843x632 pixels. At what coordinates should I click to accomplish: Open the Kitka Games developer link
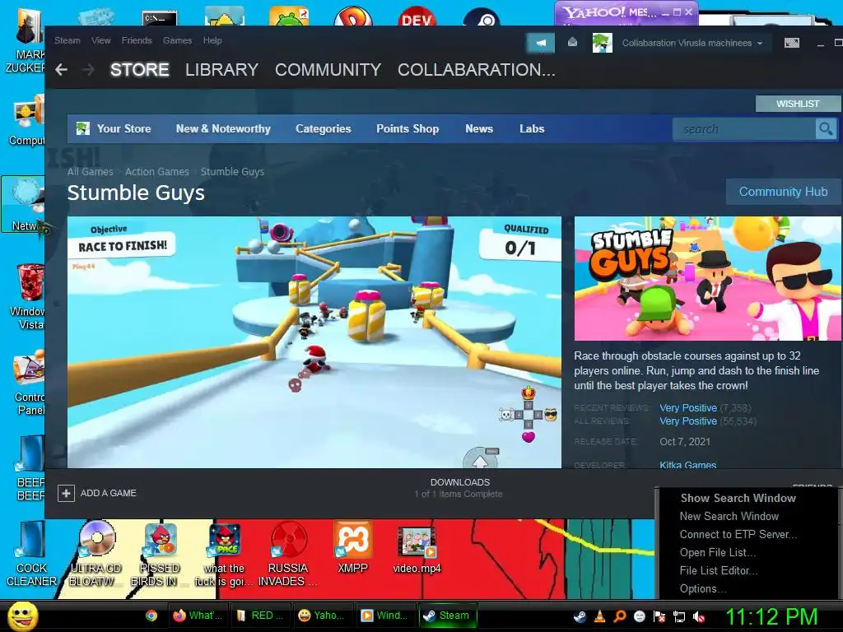point(687,465)
